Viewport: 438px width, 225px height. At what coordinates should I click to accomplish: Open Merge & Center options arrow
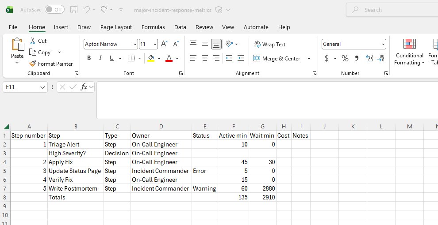pyautogui.click(x=309, y=59)
